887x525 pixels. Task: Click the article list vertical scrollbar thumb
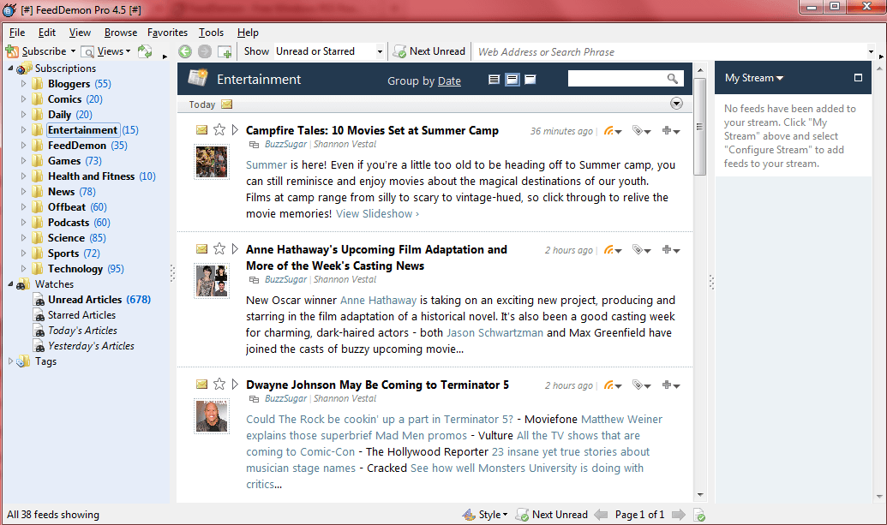click(x=700, y=127)
